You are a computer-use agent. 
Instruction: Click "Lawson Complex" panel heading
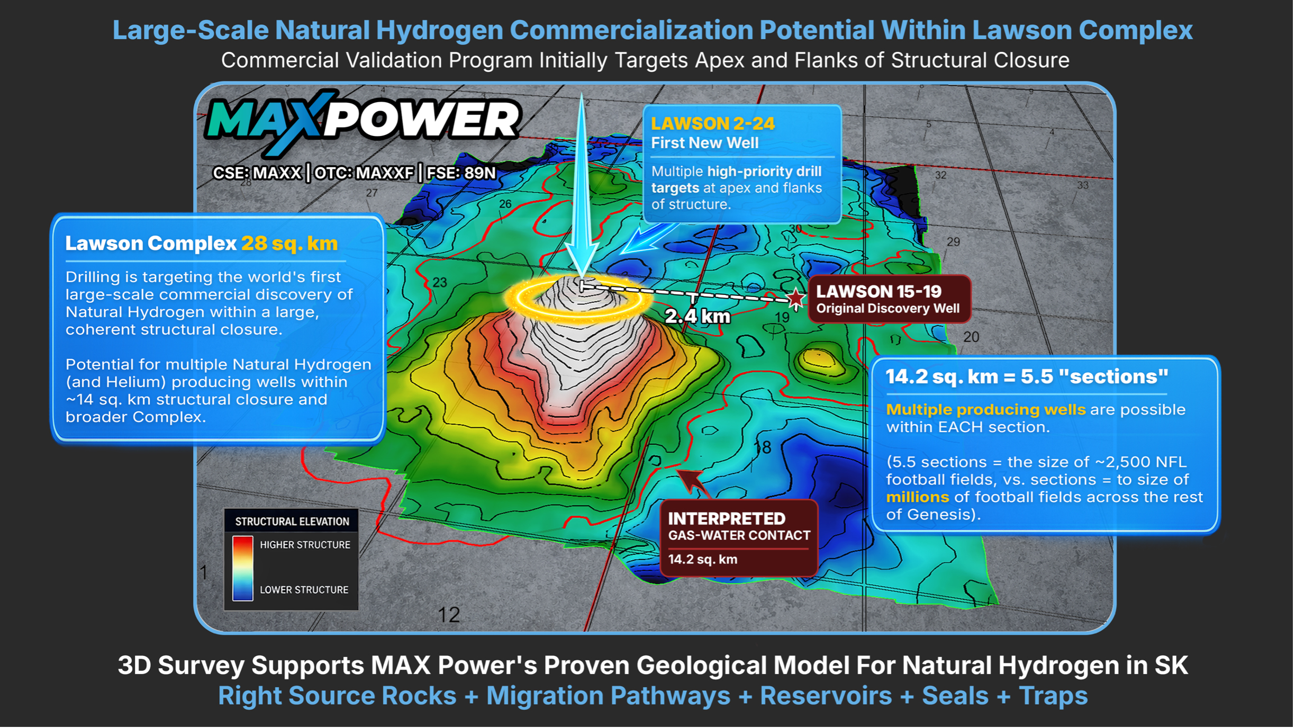point(151,244)
